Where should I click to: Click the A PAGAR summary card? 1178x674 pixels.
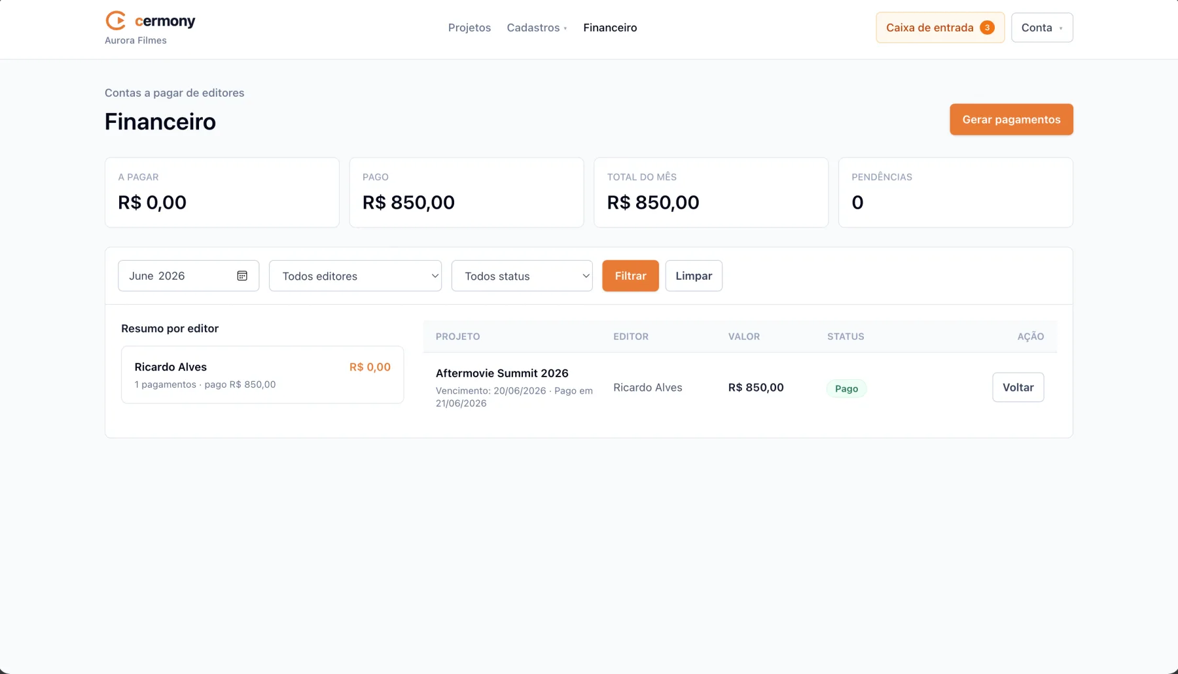pyautogui.click(x=222, y=192)
